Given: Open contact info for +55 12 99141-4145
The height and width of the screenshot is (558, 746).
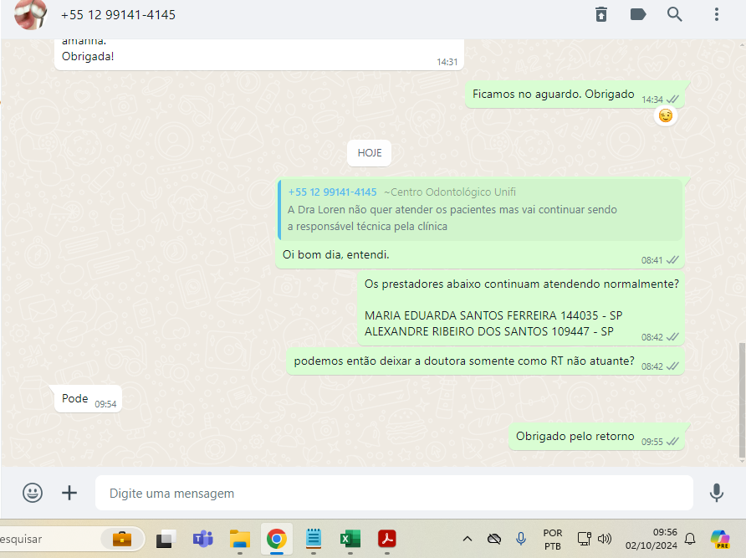Looking at the screenshot, I should [x=118, y=15].
